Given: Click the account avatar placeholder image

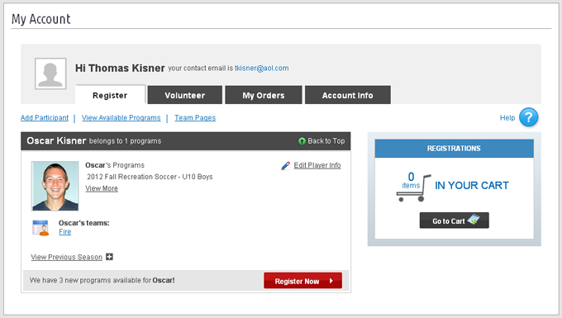Looking at the screenshot, I should coord(50,74).
